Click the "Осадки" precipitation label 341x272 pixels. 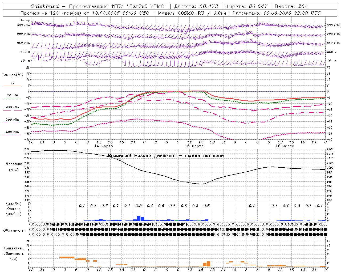pyautogui.click(x=14, y=209)
